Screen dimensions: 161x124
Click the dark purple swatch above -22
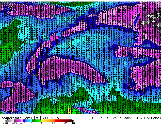(x=15, y=121)
